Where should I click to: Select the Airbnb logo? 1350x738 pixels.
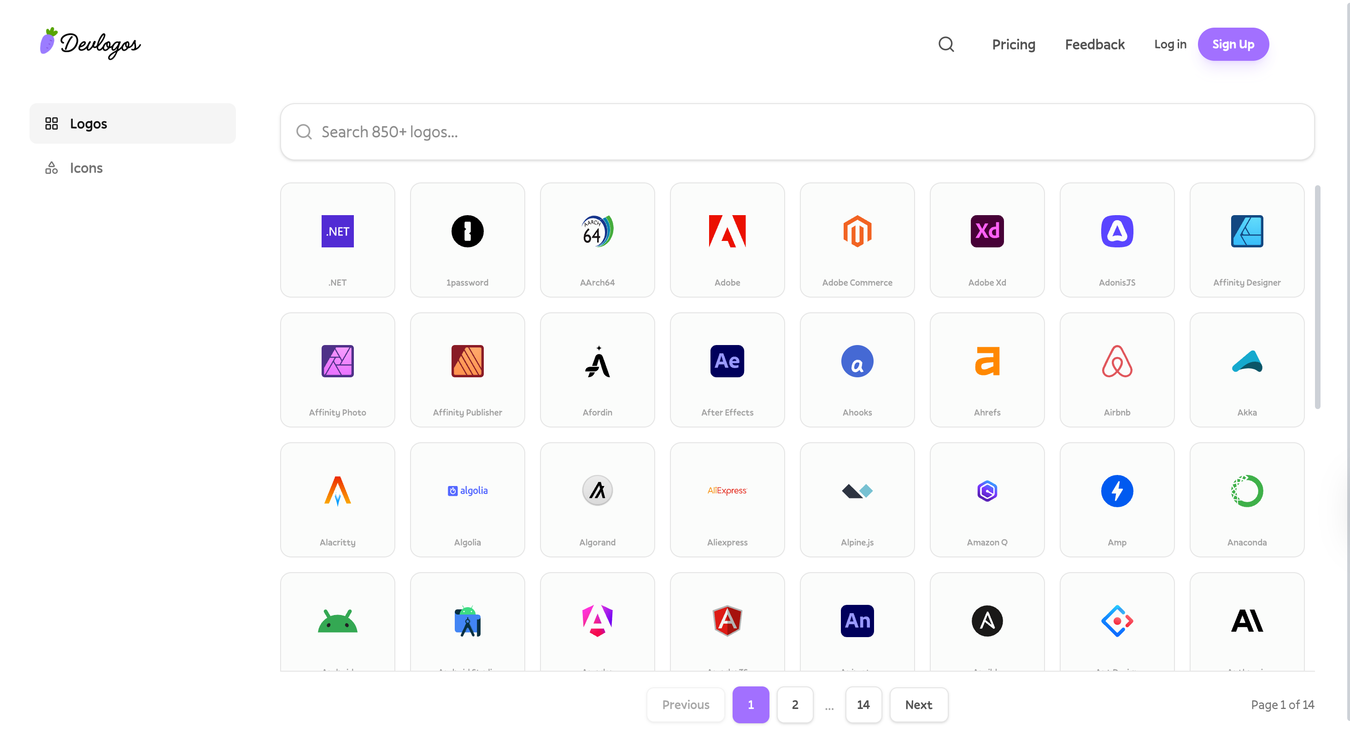[x=1117, y=369]
